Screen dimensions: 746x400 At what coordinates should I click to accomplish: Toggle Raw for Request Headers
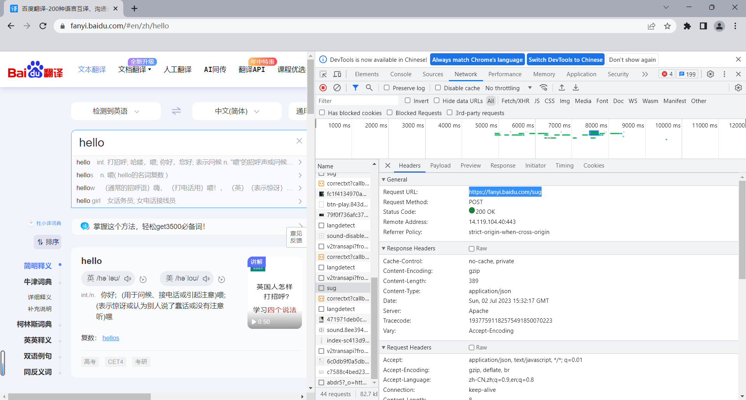472,348
